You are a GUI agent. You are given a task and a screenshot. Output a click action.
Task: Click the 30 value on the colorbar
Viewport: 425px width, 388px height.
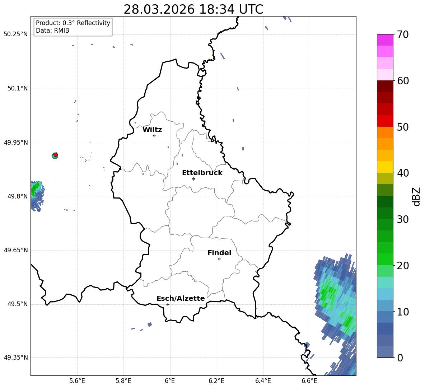(403, 219)
